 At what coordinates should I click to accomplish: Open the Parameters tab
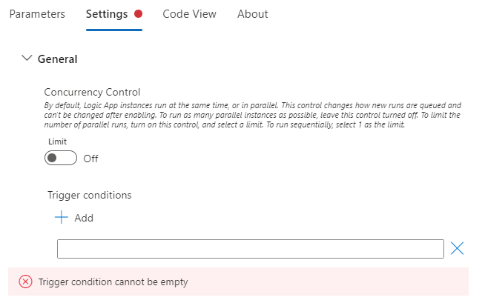(x=37, y=14)
